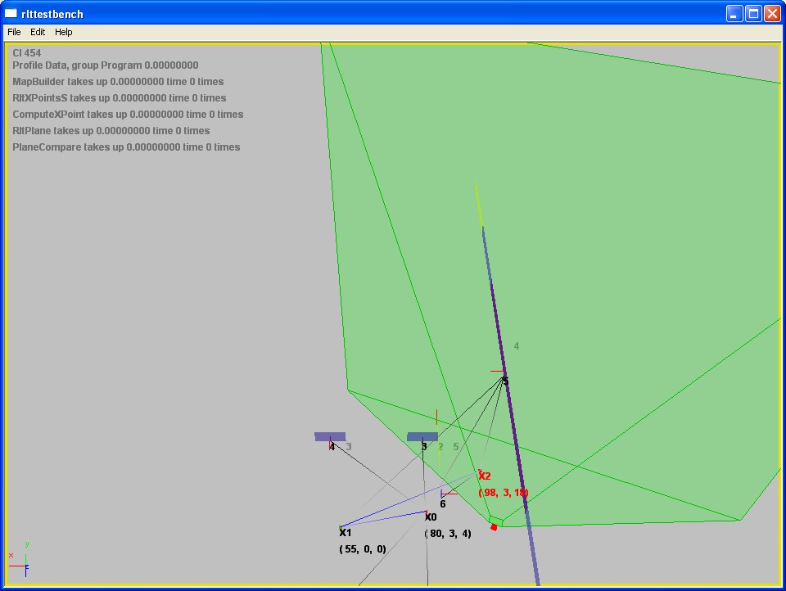The image size is (786, 591).
Task: Click the rlttestbench window icon in title bar
Action: 11,13
